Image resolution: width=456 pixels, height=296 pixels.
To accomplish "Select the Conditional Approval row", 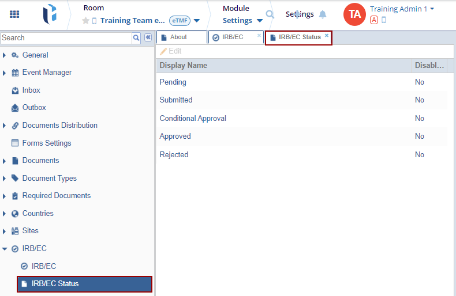I will tap(193, 119).
